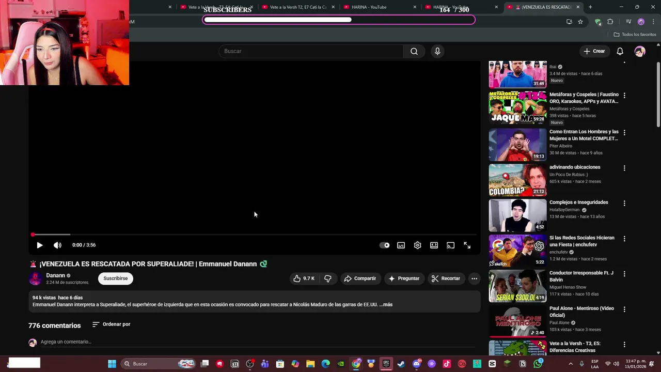
Task: Mute the video with the speaker icon
Action: point(57,245)
